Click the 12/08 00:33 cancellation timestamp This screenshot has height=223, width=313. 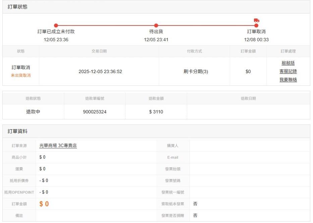click(256, 40)
